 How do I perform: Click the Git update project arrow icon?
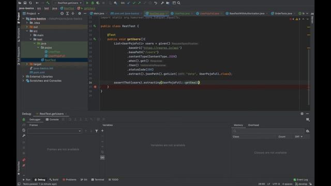[129, 3]
